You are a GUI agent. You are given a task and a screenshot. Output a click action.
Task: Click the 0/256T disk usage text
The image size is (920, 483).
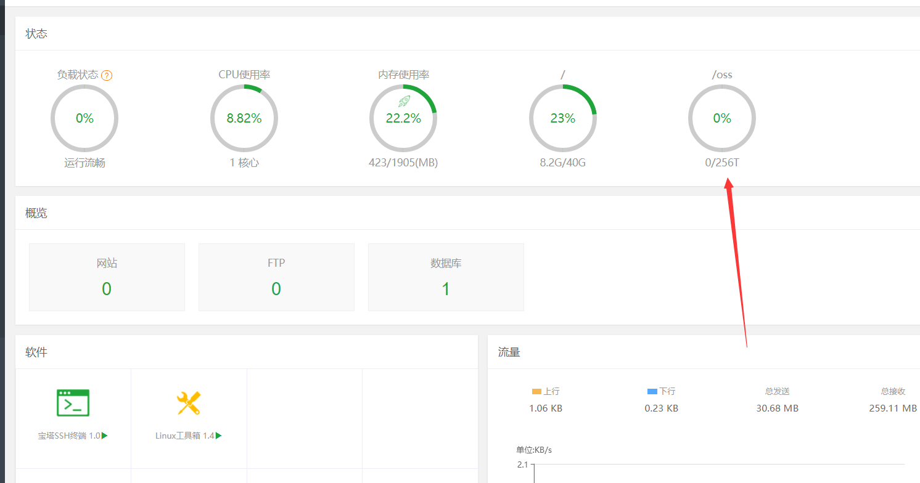pyautogui.click(x=722, y=163)
